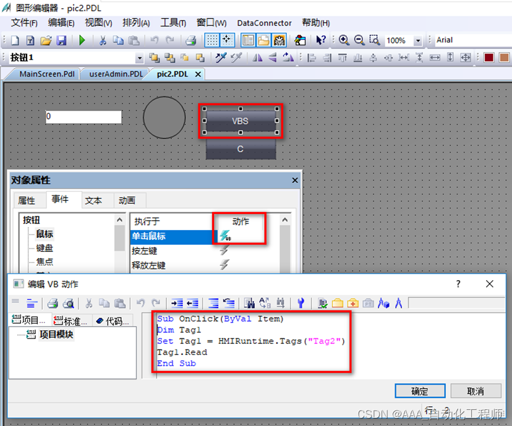Open the 100% zoom dropdown
Image resolution: width=512 pixels, height=426 pixels.
click(x=417, y=41)
